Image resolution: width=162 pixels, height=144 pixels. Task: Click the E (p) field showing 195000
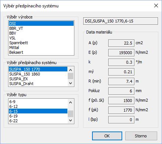(121, 53)
